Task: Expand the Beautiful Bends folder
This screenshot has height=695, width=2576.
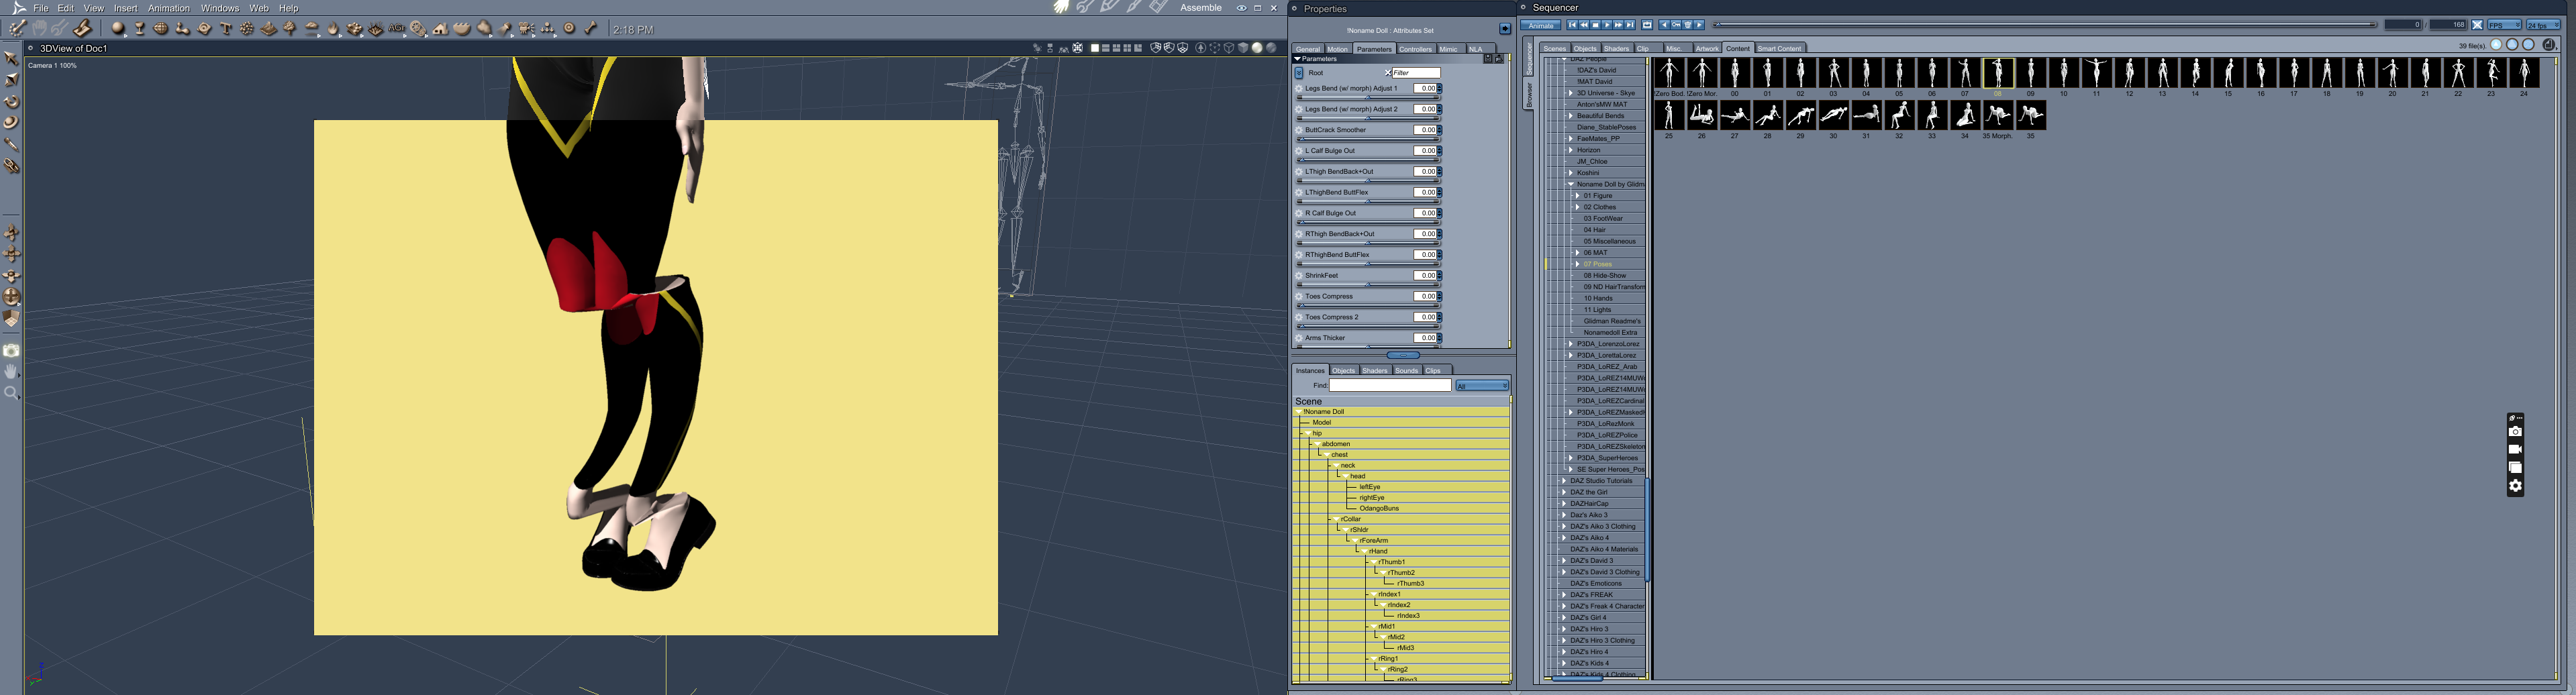Action: click(x=1571, y=116)
